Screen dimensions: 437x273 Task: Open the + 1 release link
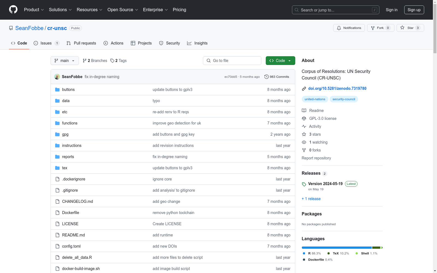(311, 199)
